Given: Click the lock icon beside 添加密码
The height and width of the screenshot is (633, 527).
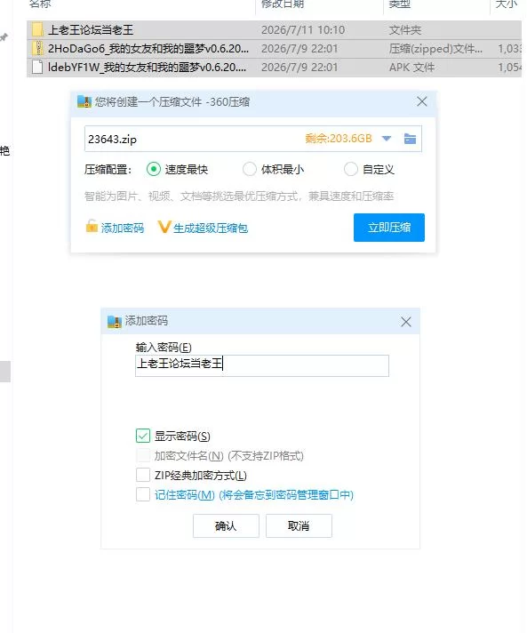Looking at the screenshot, I should pyautogui.click(x=92, y=227).
